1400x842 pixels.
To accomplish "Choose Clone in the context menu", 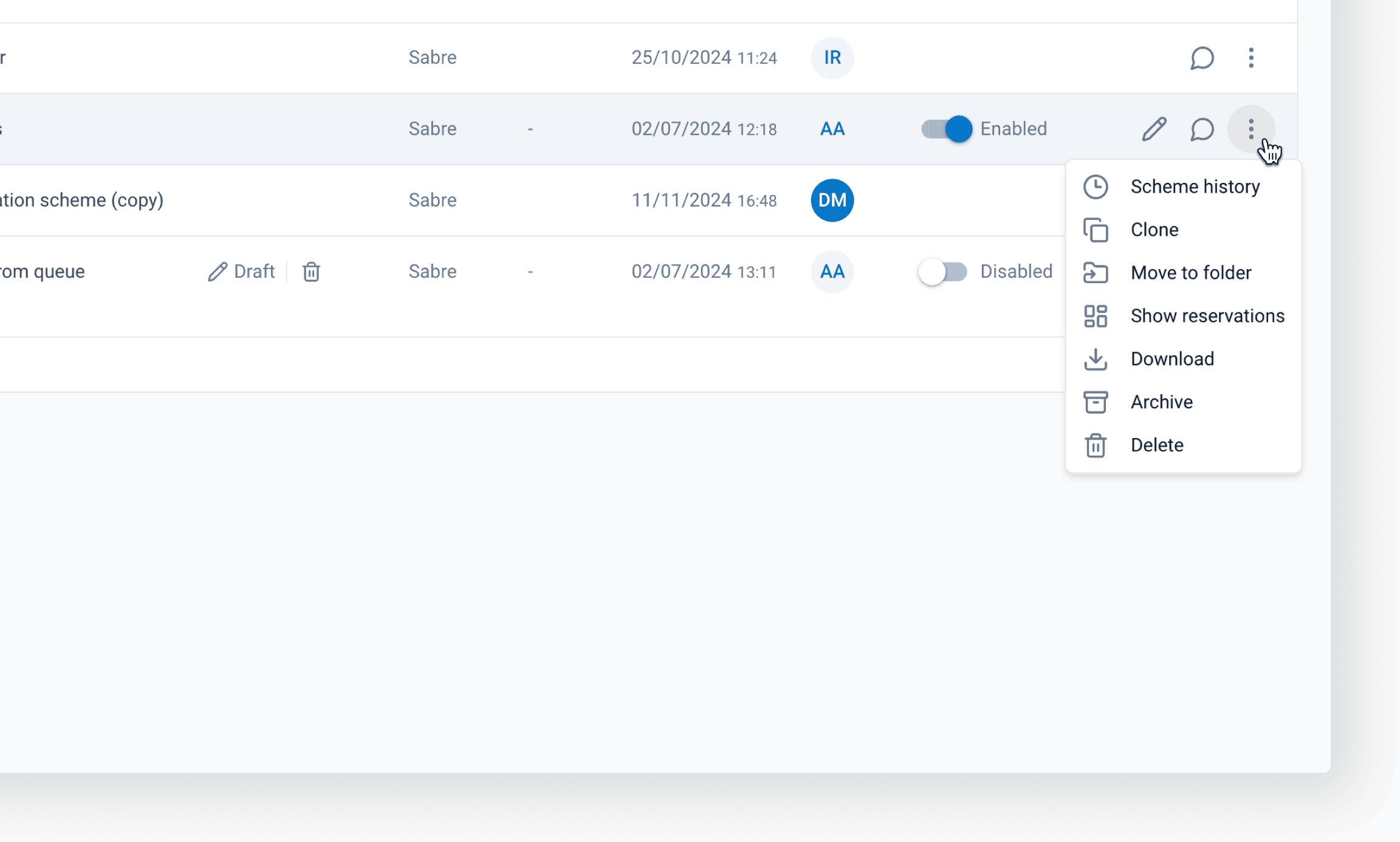I will coord(1154,230).
